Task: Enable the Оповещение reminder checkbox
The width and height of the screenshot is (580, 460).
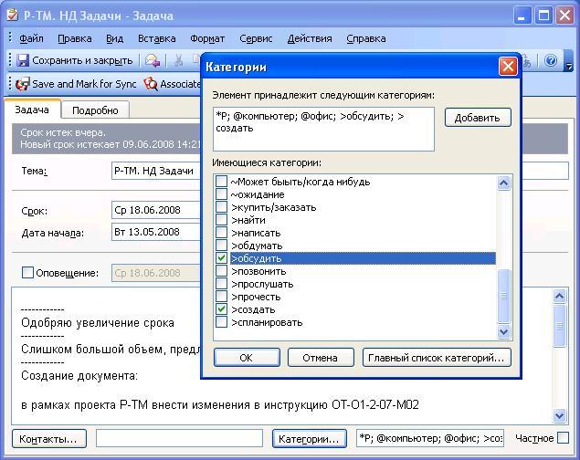Action: click(x=27, y=273)
